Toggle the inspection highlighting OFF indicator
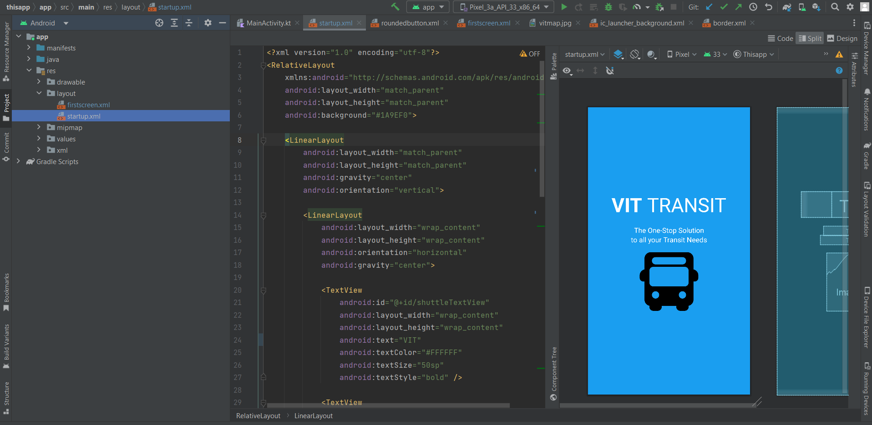872x425 pixels. click(530, 53)
